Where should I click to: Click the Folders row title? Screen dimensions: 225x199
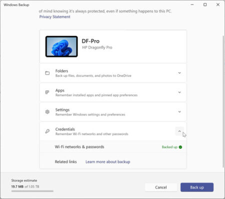tap(61, 71)
